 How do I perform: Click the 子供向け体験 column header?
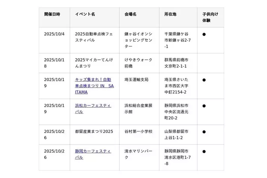click(x=210, y=17)
